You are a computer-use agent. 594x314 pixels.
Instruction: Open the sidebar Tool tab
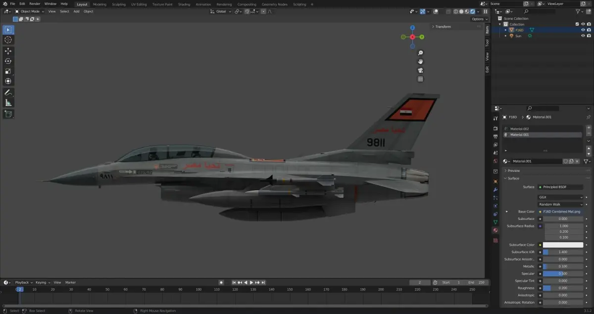[x=487, y=43]
